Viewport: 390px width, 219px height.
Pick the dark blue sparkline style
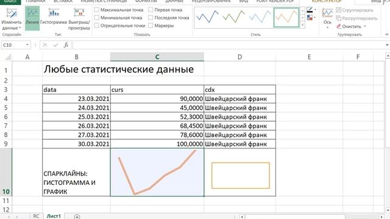coord(207,18)
